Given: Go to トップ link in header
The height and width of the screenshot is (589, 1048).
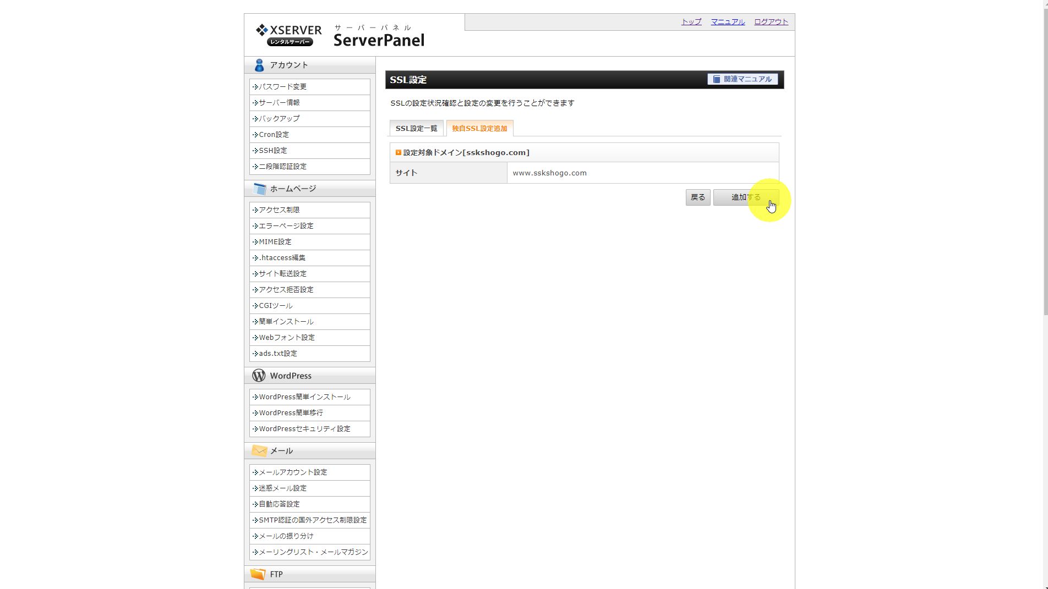Looking at the screenshot, I should (691, 22).
